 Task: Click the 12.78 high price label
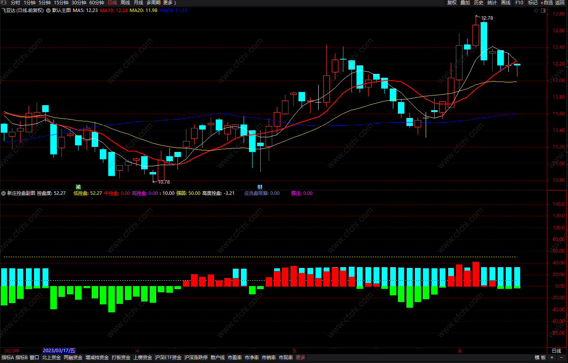pyautogui.click(x=487, y=18)
